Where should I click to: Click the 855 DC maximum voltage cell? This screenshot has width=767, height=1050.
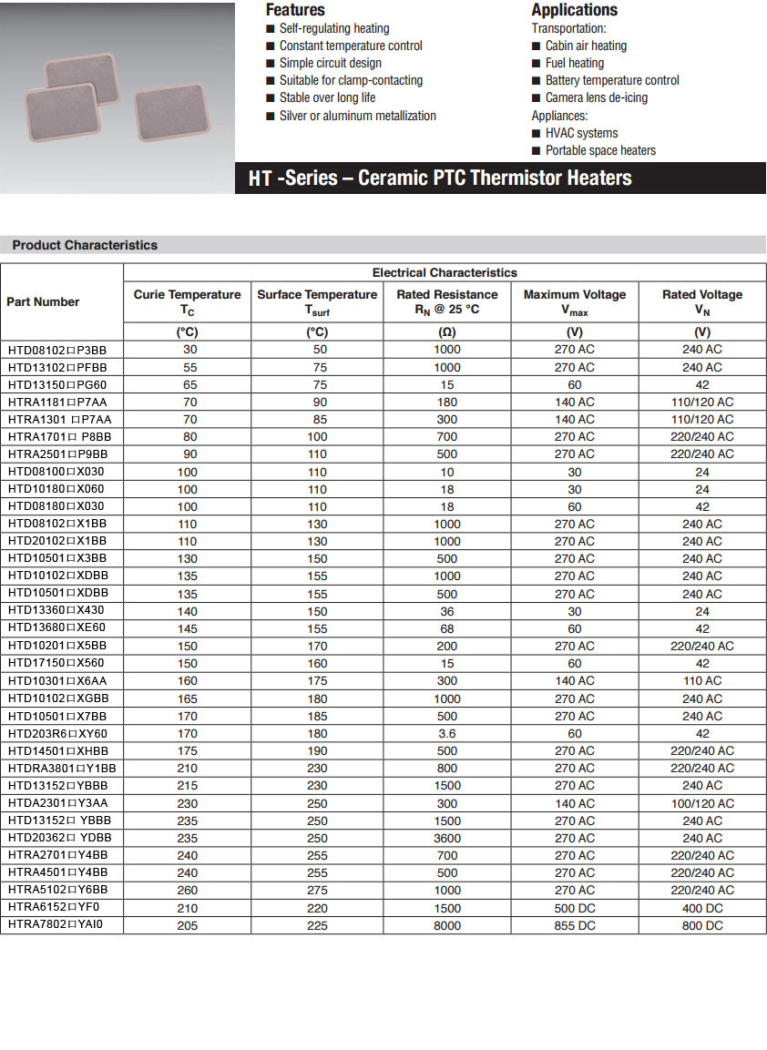click(575, 925)
